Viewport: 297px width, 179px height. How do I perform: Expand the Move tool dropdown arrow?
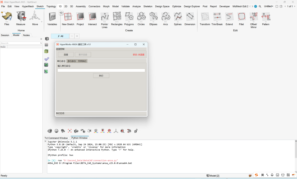pos(42,21)
